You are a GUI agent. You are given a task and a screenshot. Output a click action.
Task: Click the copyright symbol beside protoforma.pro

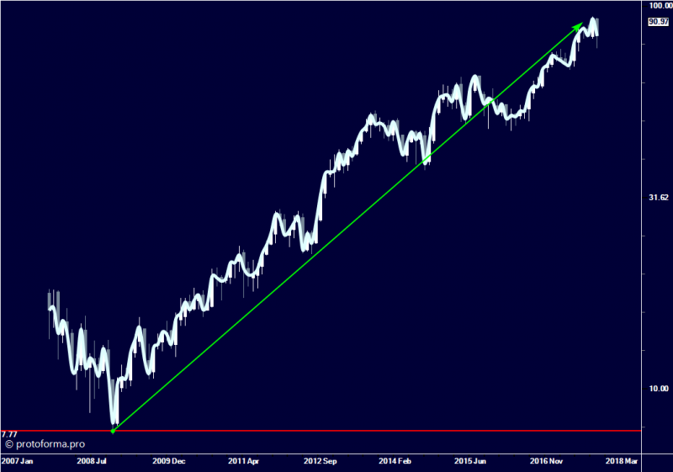pyautogui.click(x=9, y=443)
